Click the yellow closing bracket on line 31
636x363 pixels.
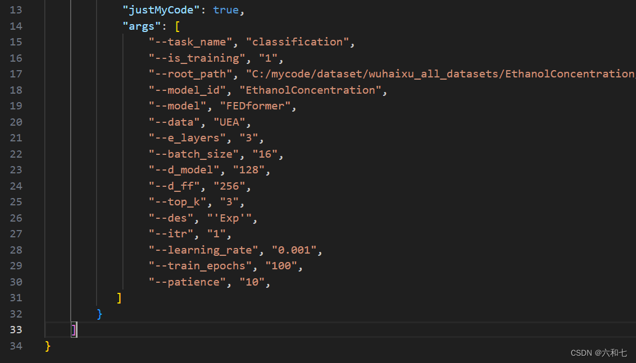[119, 298]
